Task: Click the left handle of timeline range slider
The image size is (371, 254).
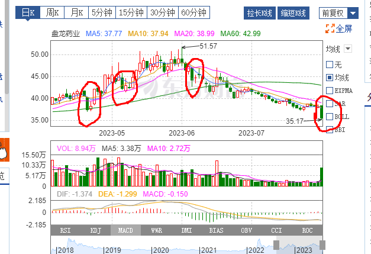Action: click(x=276, y=245)
